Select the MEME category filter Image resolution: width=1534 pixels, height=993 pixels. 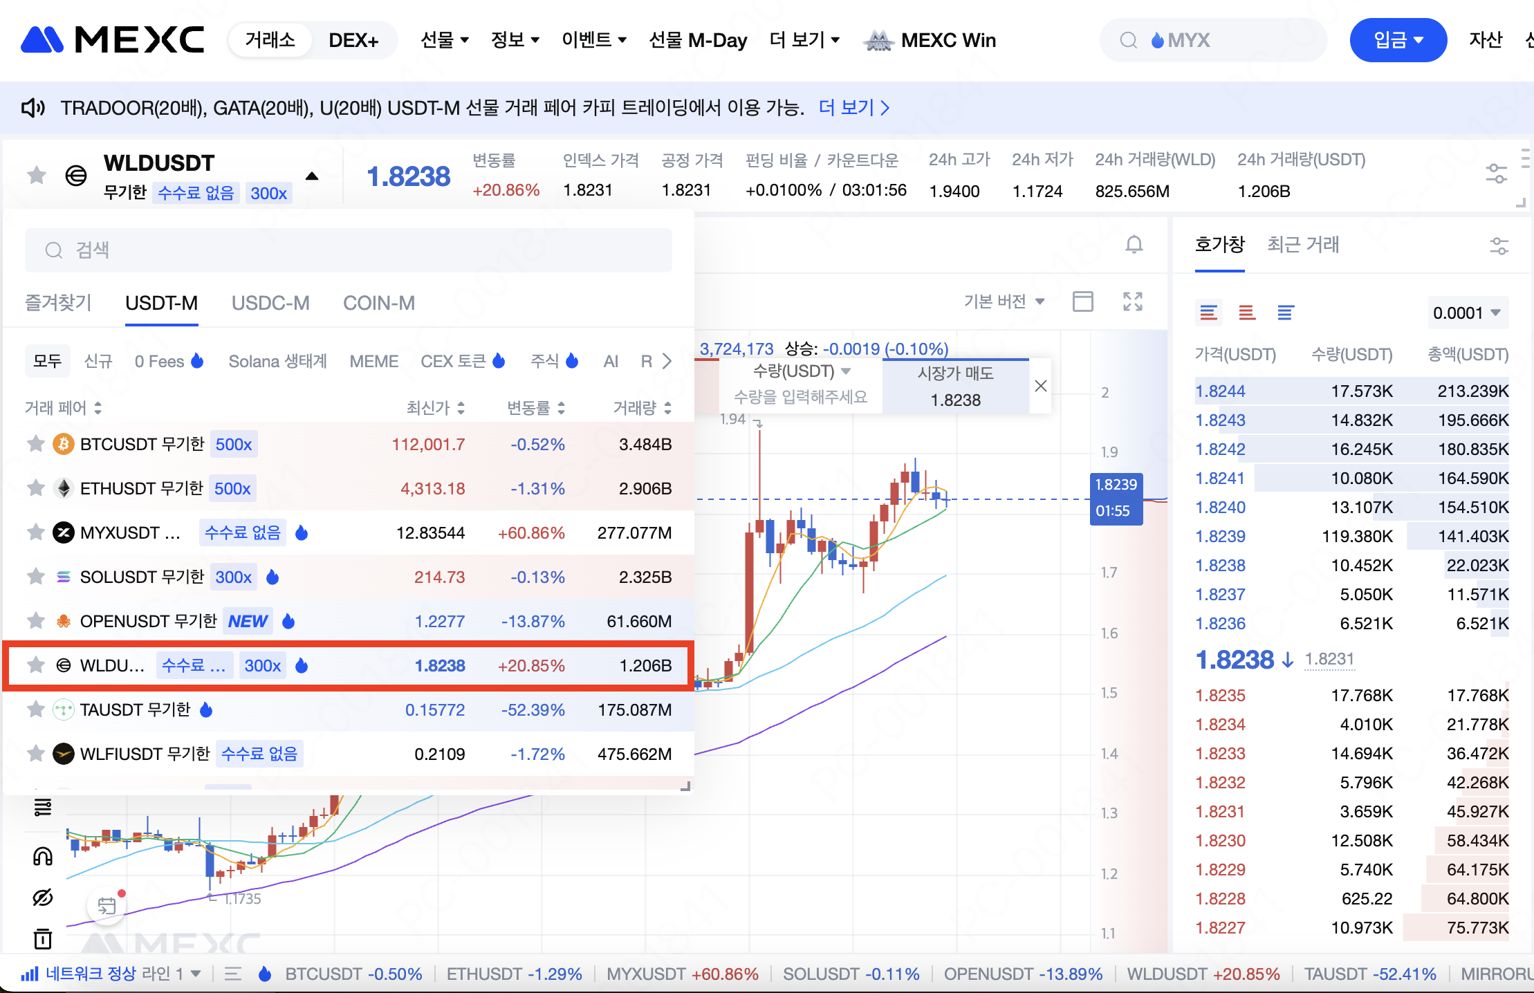coord(373,362)
